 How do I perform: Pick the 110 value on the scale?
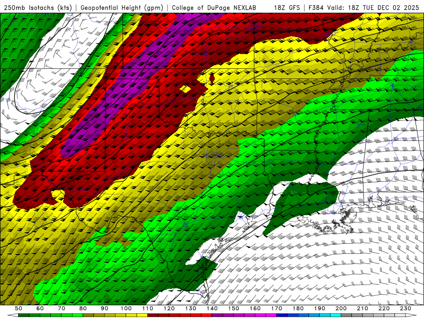coord(147,308)
